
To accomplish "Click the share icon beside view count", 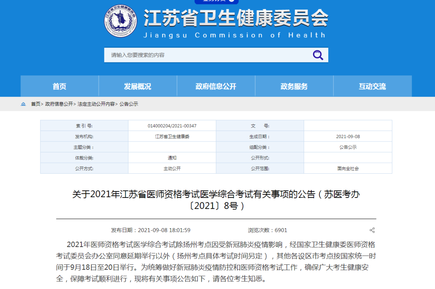I will pos(372,230).
